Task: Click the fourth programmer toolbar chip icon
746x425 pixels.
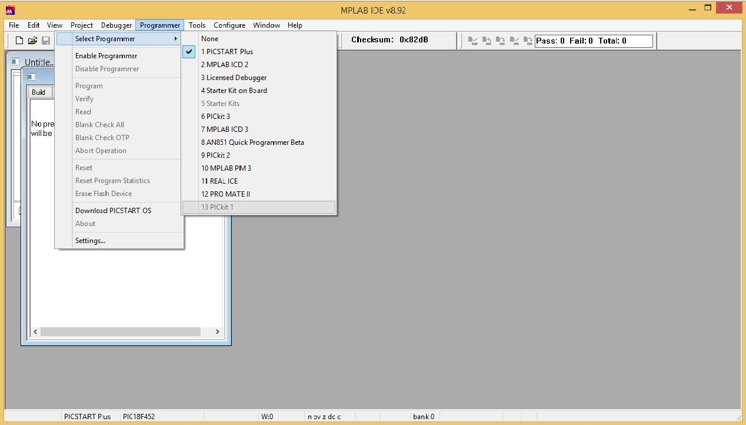Action: pyautogui.click(x=515, y=41)
